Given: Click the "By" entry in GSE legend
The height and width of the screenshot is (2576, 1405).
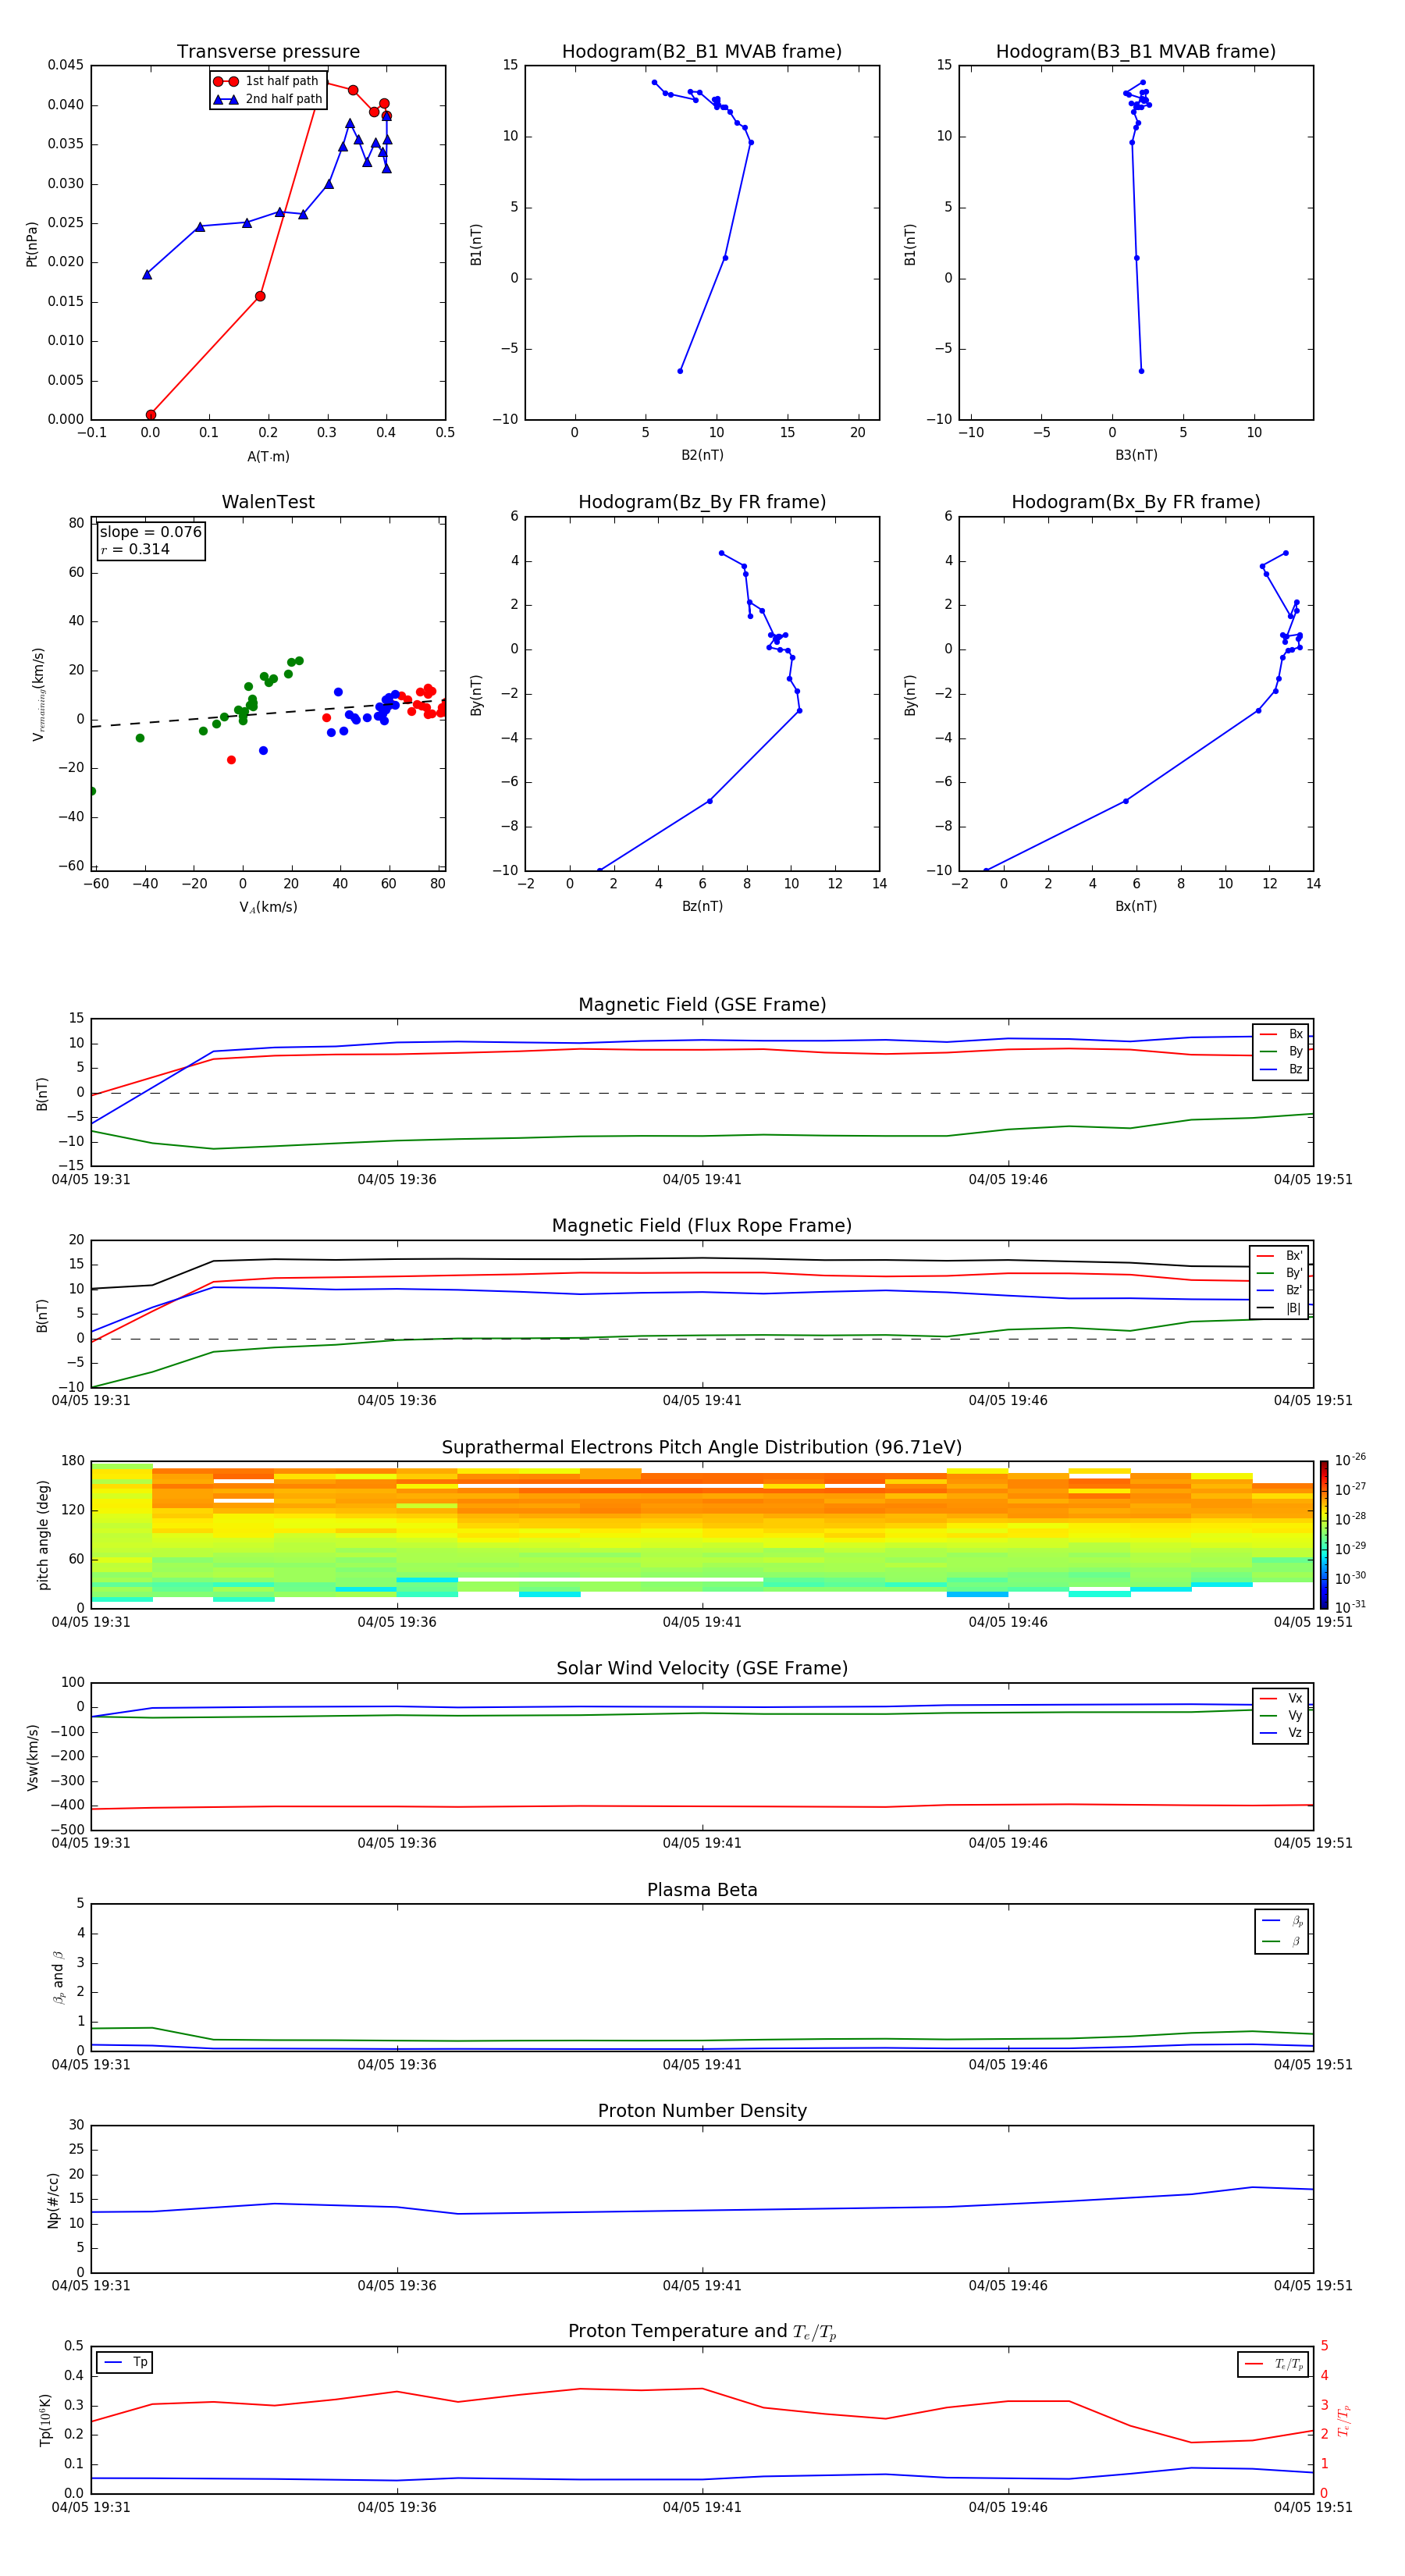Looking at the screenshot, I should (1282, 1051).
